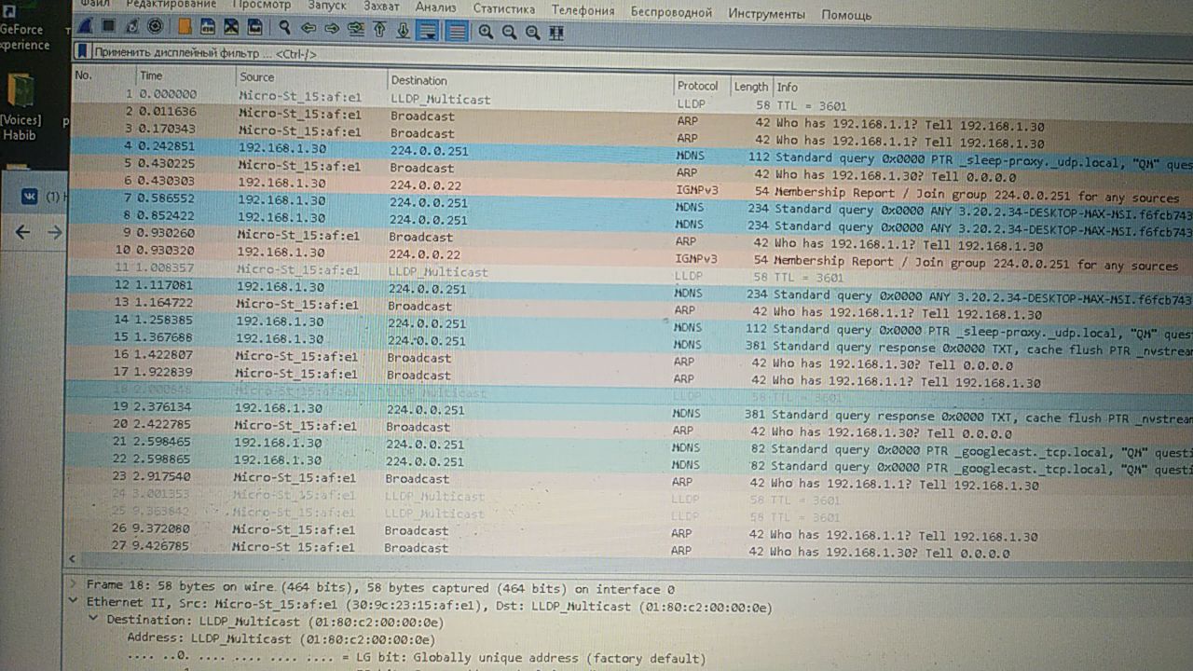Open a capture file via folder icon
Viewport: 1193px width, 671px height.
[x=185, y=27]
